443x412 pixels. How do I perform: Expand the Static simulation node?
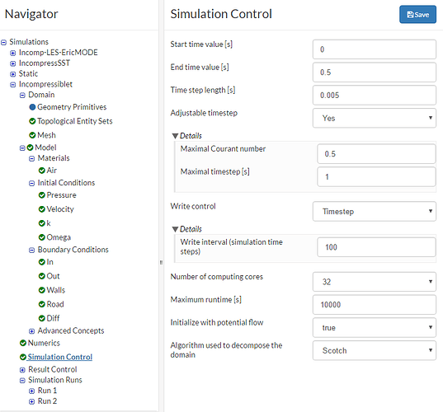12,74
